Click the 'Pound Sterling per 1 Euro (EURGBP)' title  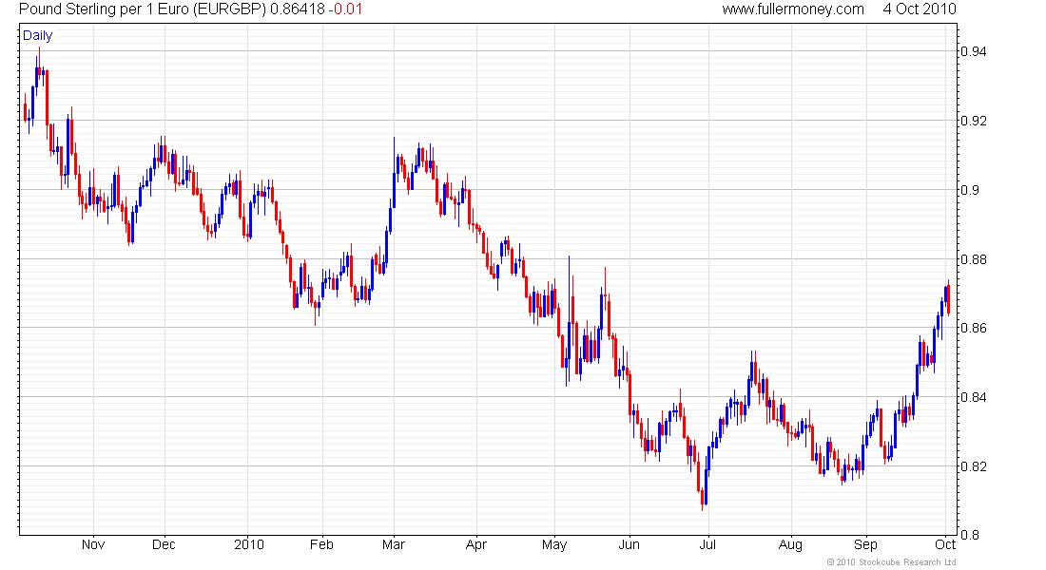(142, 9)
